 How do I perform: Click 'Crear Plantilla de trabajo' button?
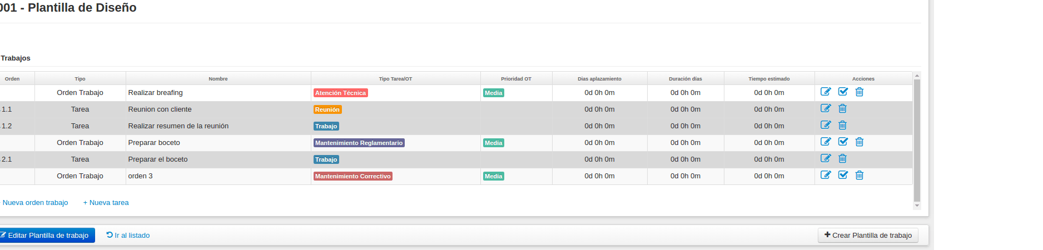coord(868,236)
